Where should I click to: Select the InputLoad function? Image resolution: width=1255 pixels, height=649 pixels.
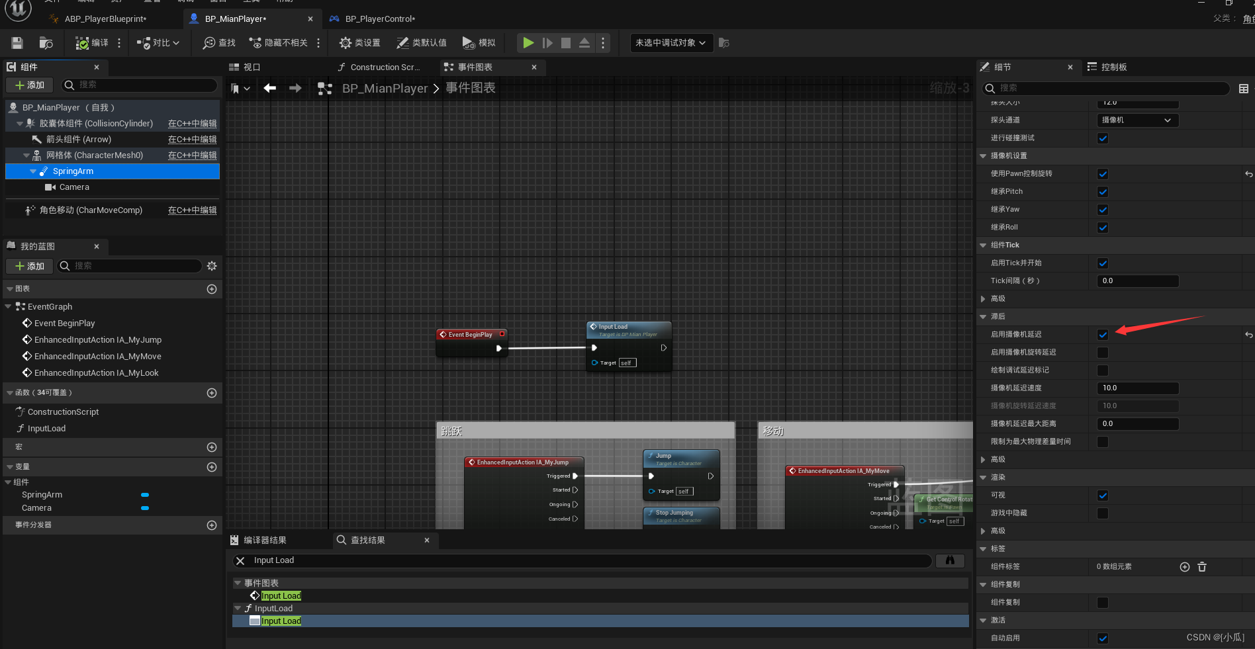pyautogui.click(x=46, y=429)
